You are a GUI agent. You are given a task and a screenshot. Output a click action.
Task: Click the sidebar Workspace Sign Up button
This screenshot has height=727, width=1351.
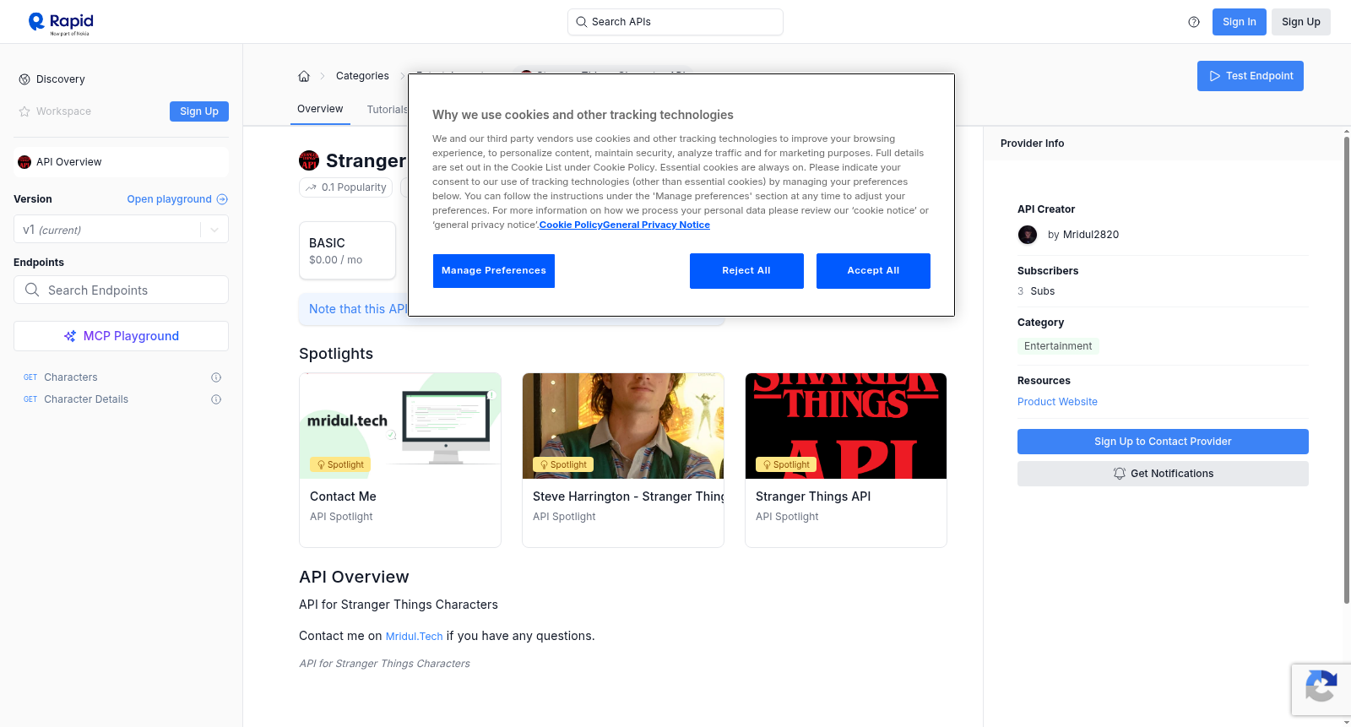(199, 111)
